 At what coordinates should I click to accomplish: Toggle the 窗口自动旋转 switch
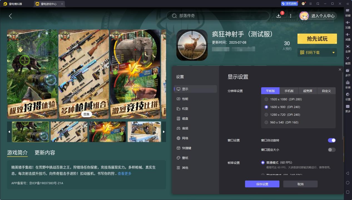332,140
